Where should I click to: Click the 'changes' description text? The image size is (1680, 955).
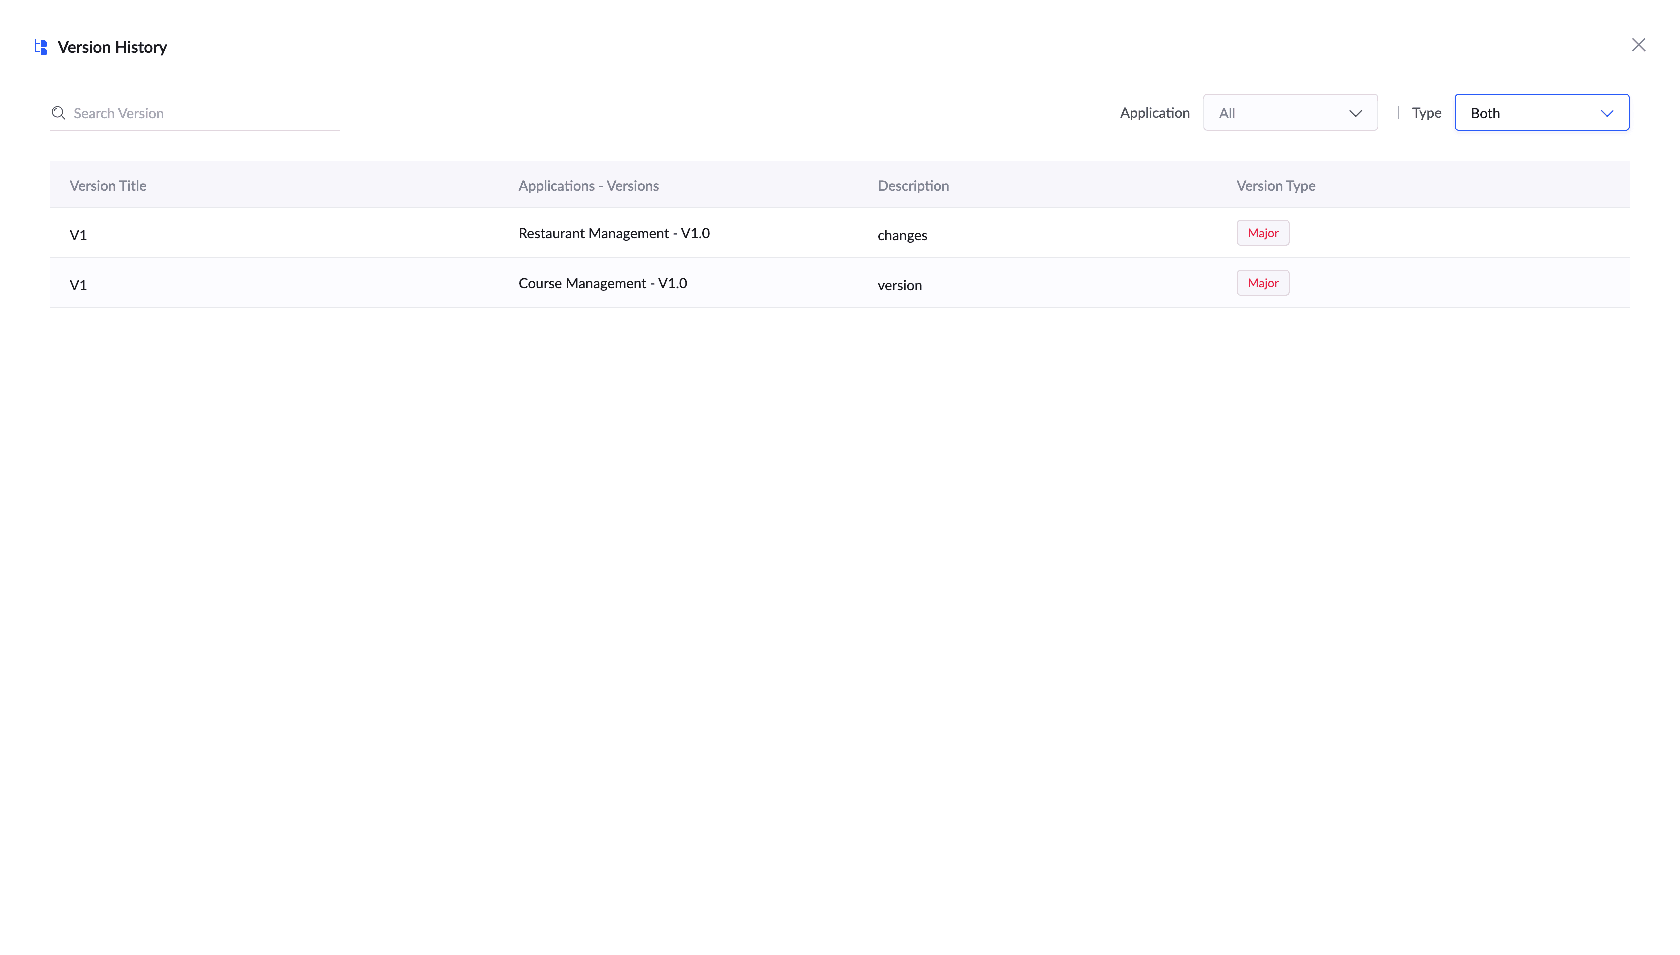pos(901,235)
